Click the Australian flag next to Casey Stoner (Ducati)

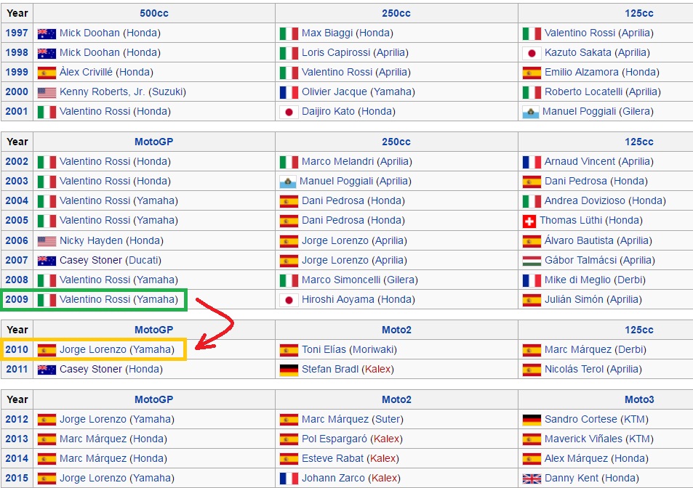coord(47,260)
